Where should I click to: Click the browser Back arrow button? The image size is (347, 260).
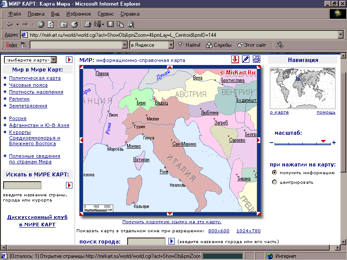10,24
